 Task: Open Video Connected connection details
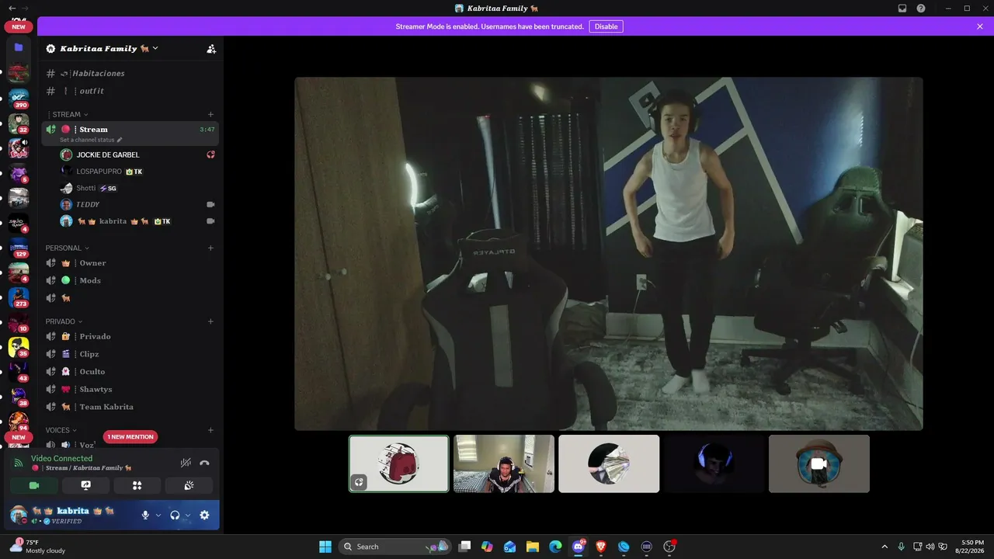[62, 458]
